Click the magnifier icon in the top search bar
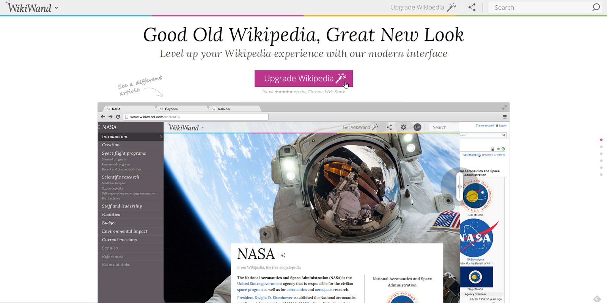This screenshot has width=607, height=303. (596, 7)
